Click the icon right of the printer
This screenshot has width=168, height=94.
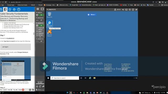point(33,90)
